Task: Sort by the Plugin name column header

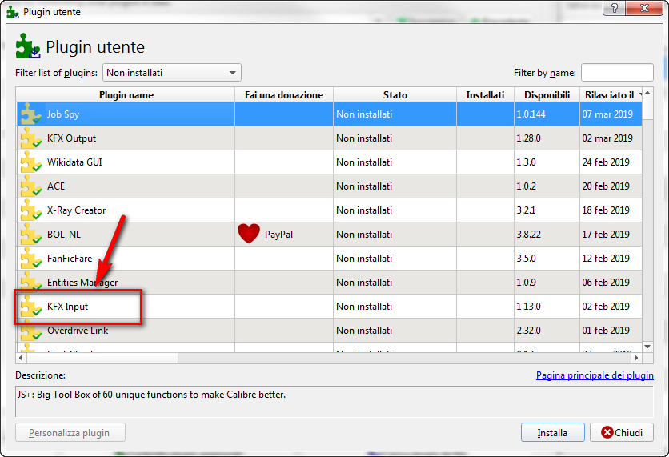Action: coord(126,94)
